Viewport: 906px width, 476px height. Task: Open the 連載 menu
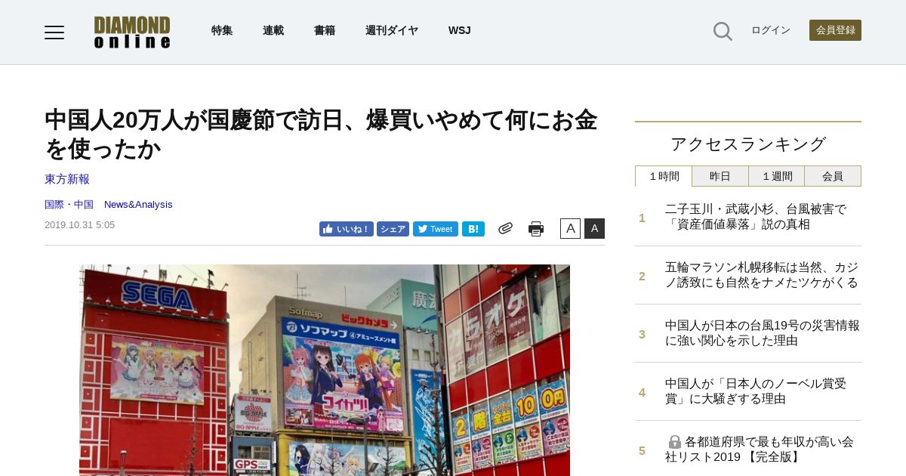pos(273,30)
